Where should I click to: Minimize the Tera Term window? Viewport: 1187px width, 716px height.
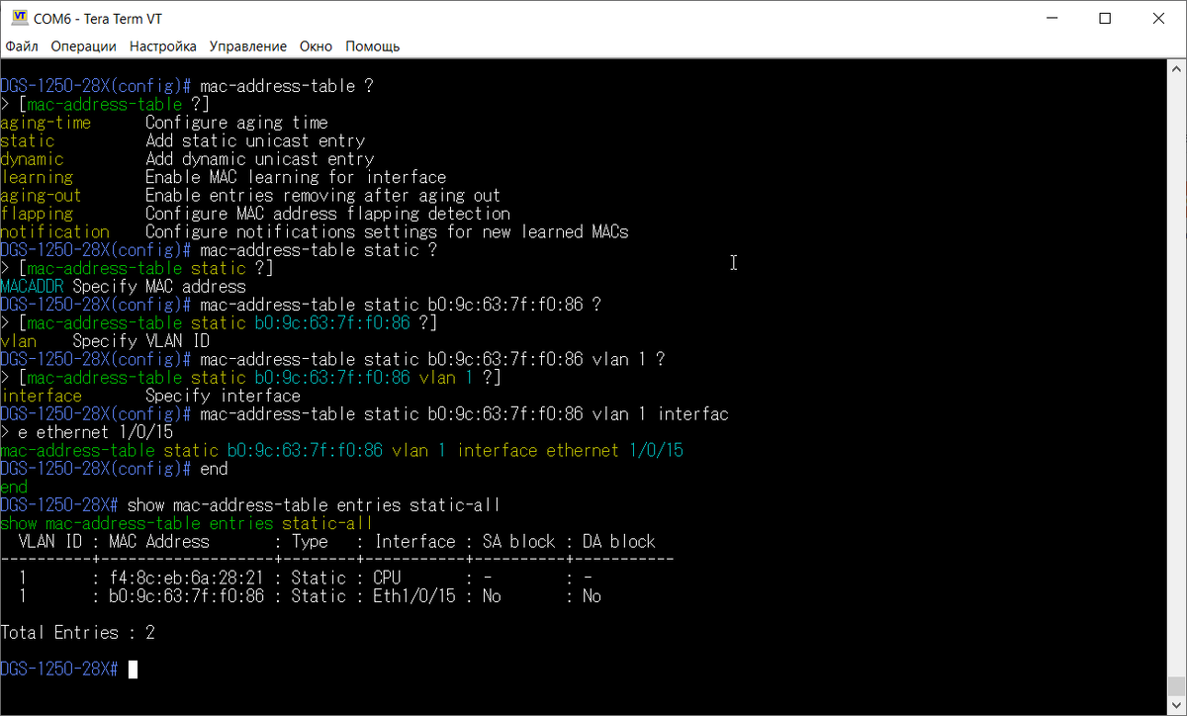(x=1050, y=18)
